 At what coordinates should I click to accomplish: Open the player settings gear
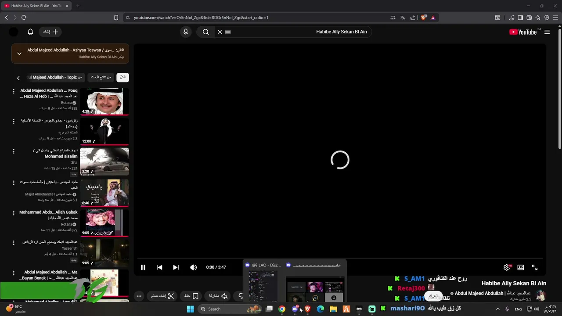(507, 267)
